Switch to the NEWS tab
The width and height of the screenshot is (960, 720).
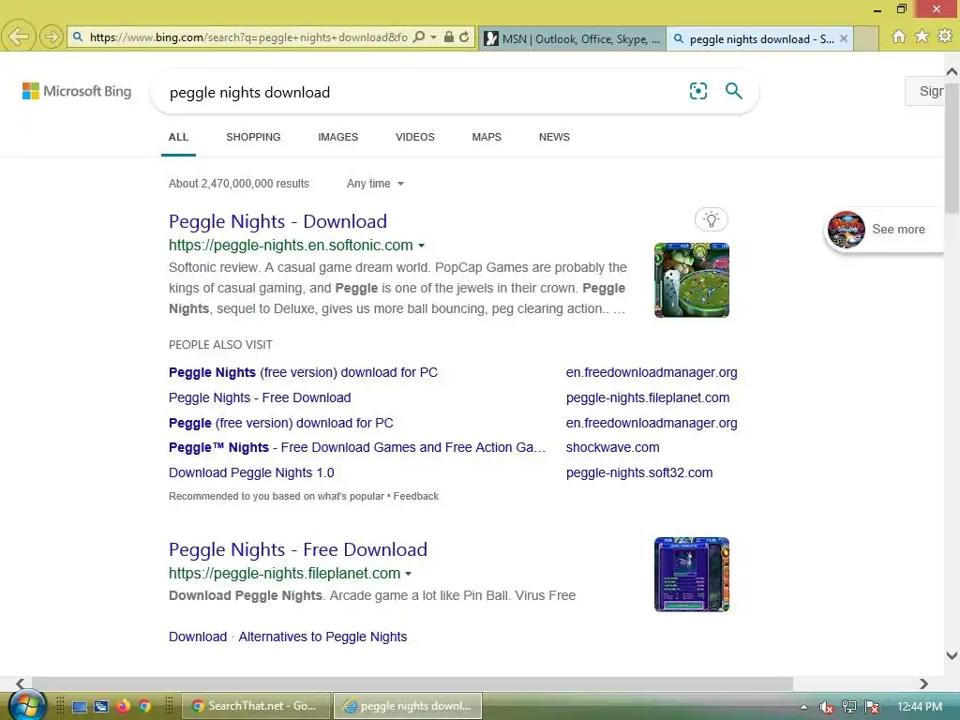coord(554,137)
